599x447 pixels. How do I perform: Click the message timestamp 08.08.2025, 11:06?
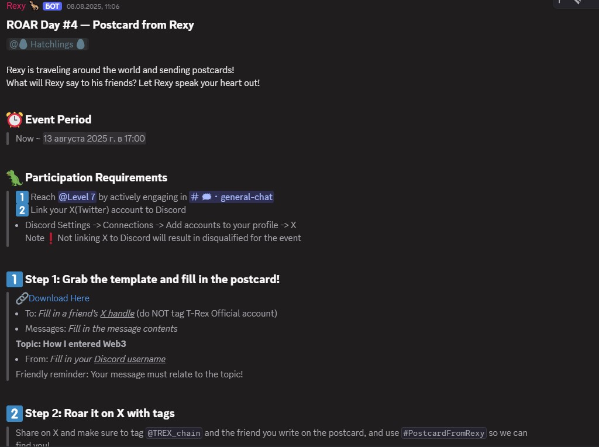coord(93,6)
